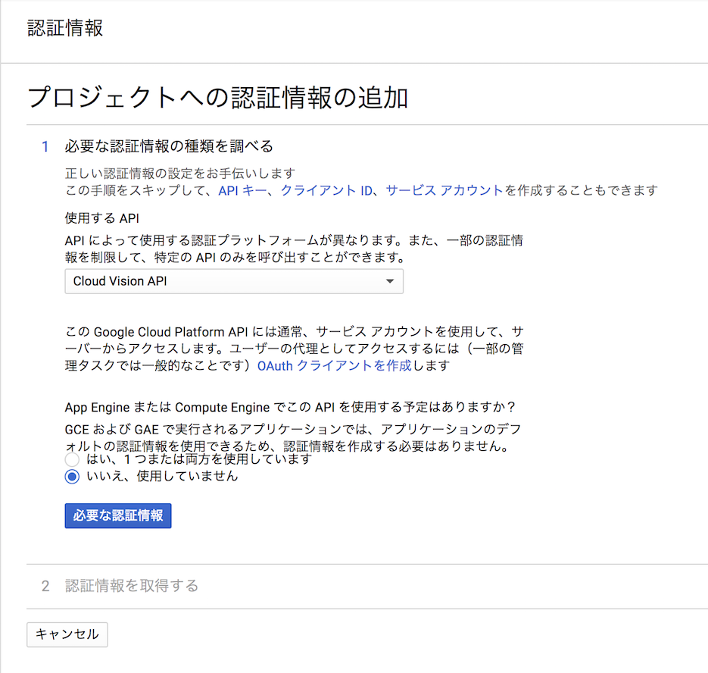
Task: Choose the いいえ、使用していません radio button
Action: (72, 477)
